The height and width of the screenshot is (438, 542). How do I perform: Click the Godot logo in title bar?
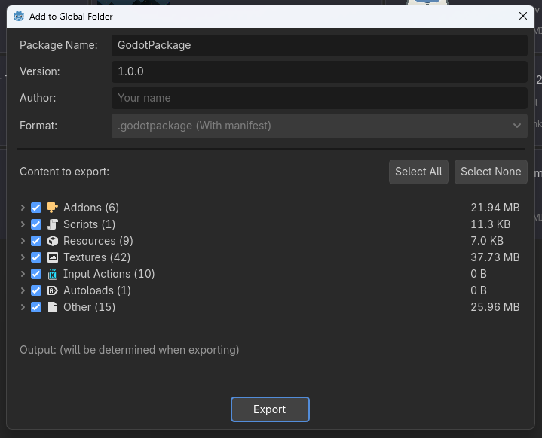(19, 16)
